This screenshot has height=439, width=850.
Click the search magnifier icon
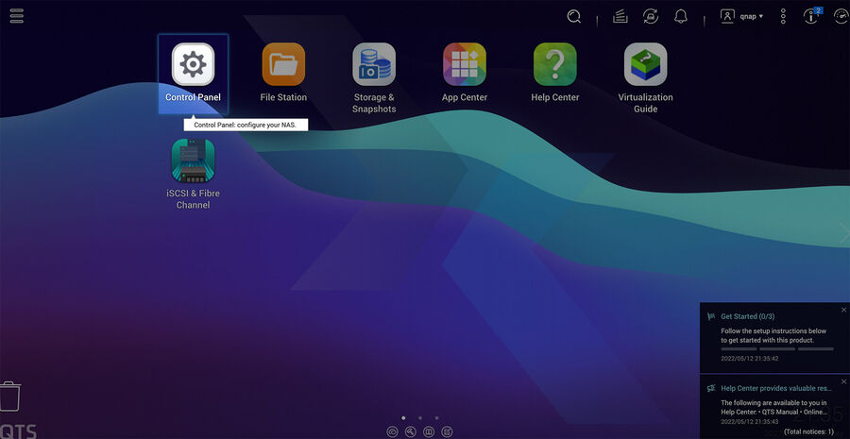point(574,16)
